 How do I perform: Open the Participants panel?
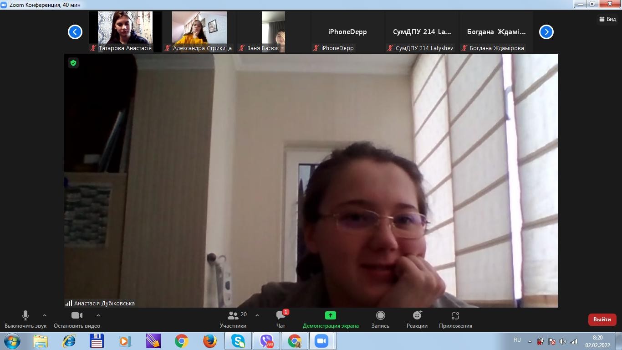pos(233,319)
